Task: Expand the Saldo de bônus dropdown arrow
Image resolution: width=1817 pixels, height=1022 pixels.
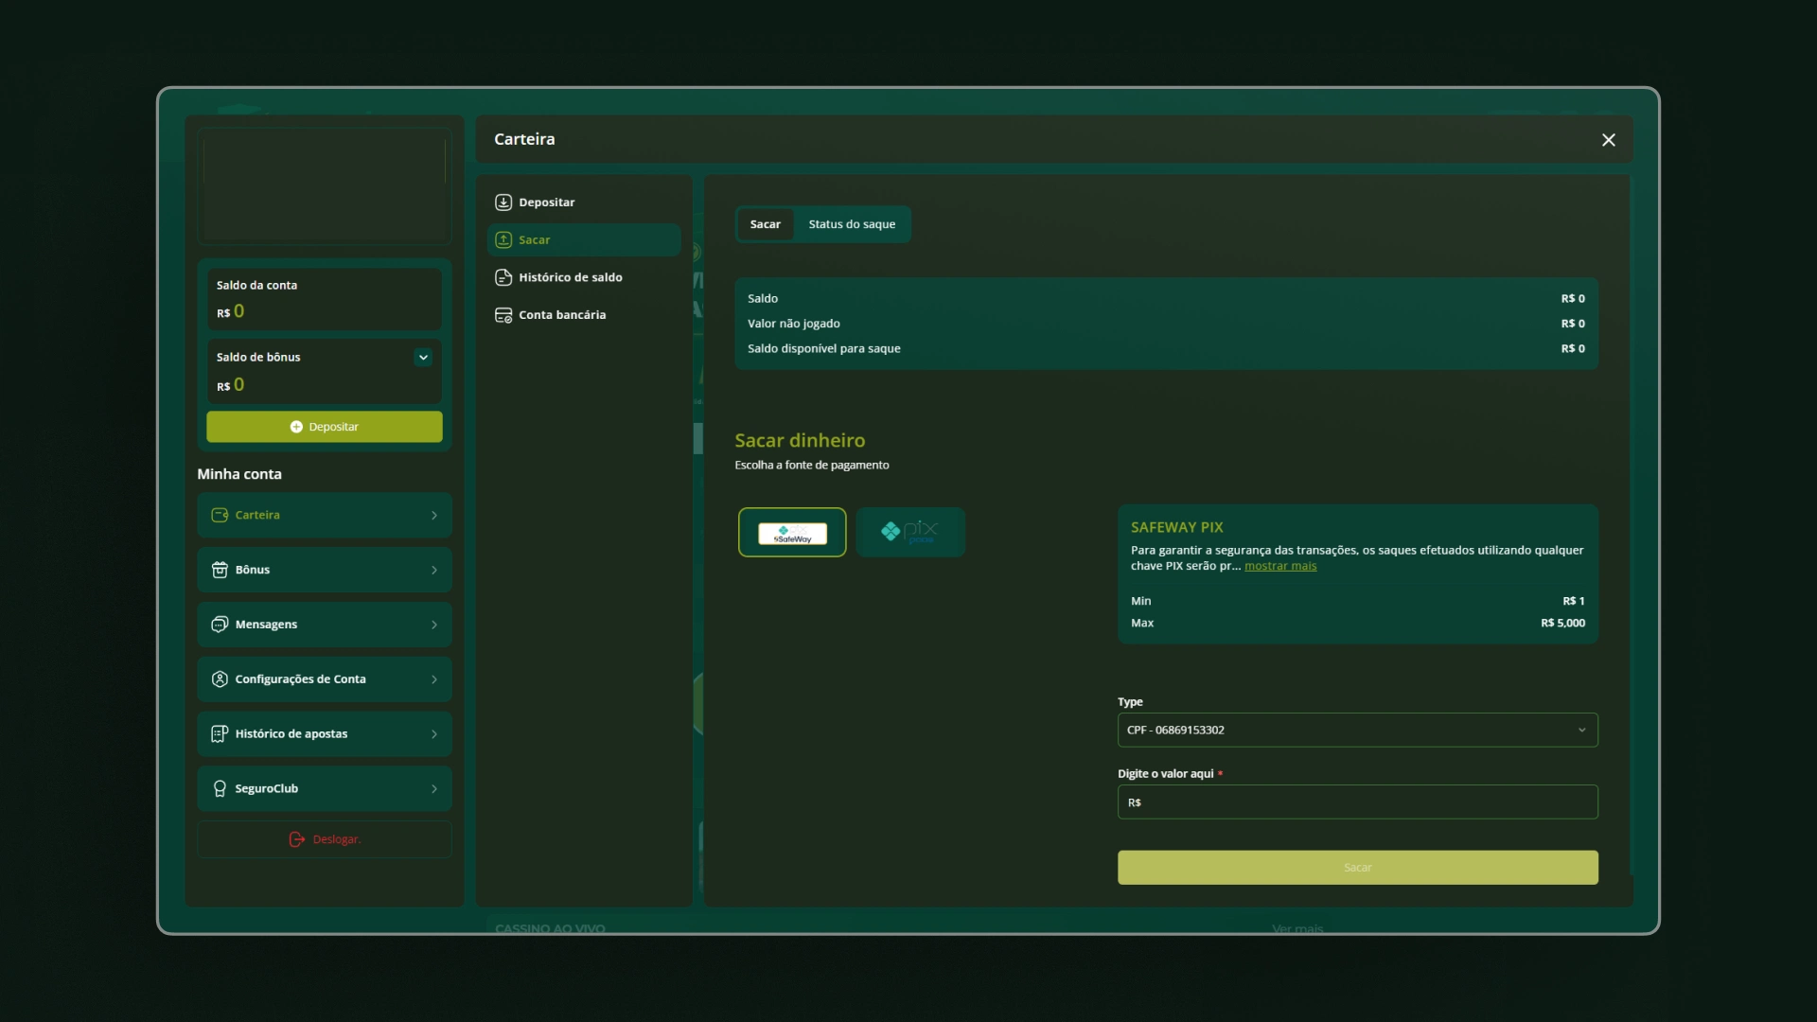Action: (x=423, y=357)
